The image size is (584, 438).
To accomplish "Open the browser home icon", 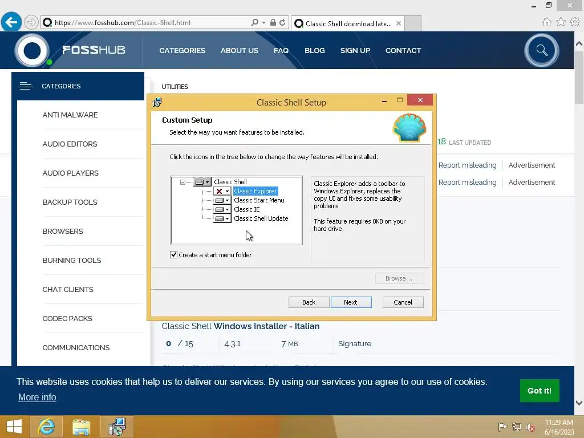I will pos(546,22).
